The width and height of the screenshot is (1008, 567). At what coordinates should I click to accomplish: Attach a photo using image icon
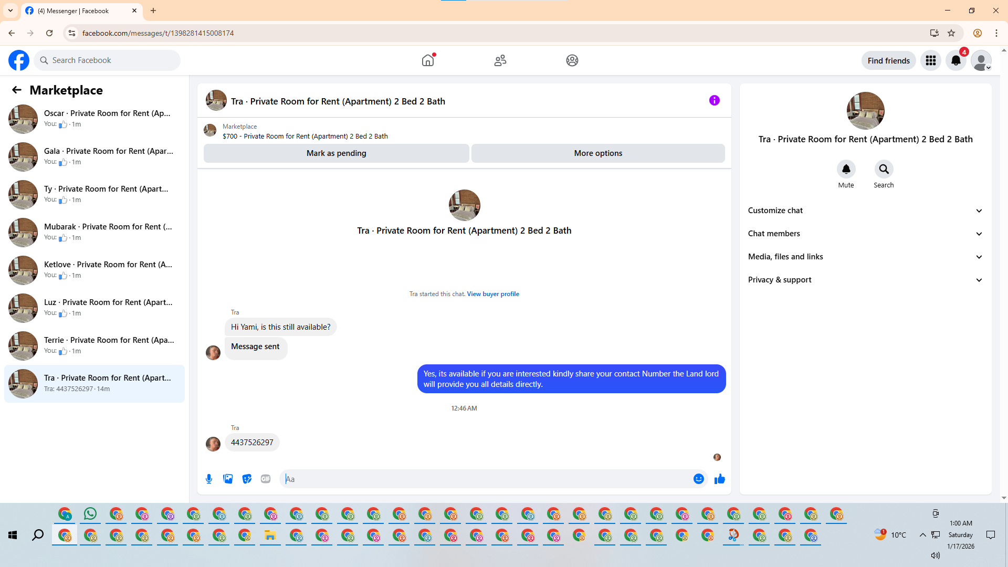pos(228,479)
